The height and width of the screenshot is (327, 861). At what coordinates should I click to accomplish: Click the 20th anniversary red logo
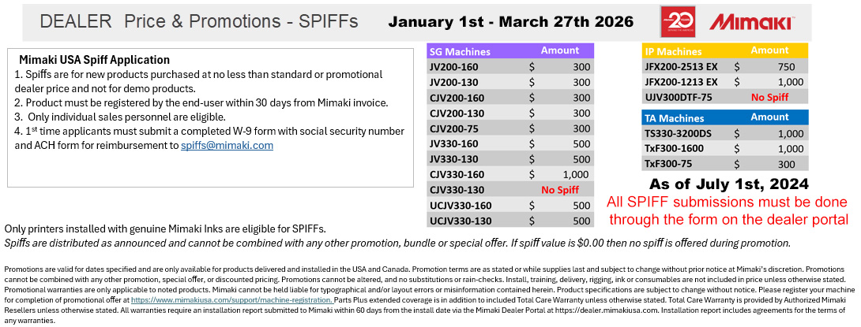point(676,21)
